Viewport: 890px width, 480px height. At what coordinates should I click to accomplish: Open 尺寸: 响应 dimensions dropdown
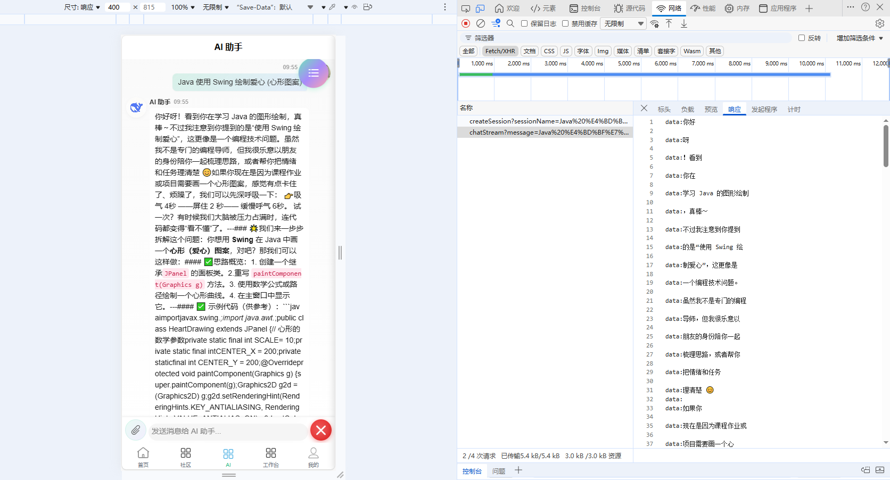[x=82, y=7]
